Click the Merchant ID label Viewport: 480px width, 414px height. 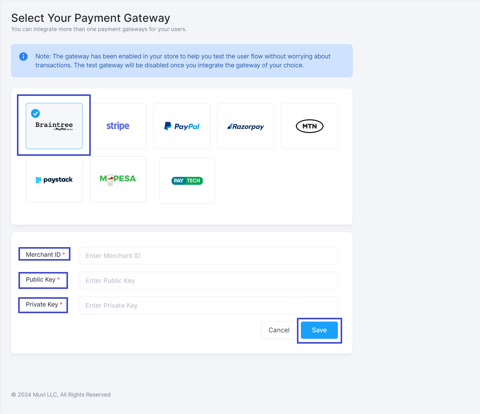pyautogui.click(x=43, y=254)
